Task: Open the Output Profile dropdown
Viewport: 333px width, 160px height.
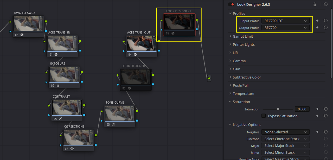Action: point(285,28)
